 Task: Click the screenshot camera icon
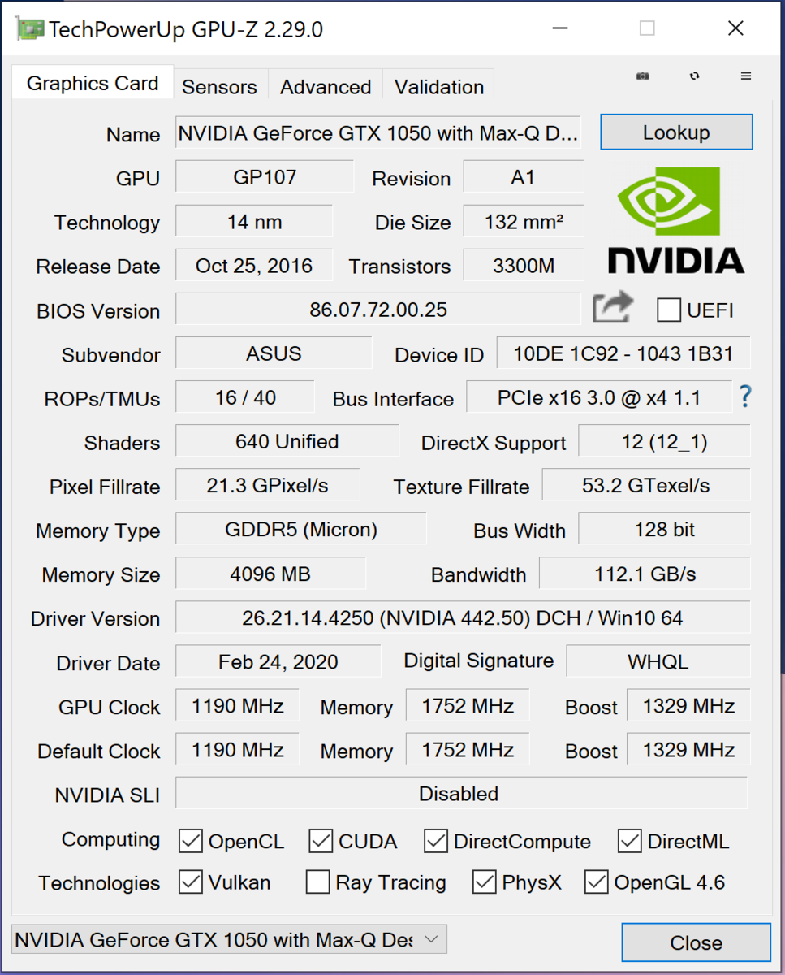(x=643, y=76)
